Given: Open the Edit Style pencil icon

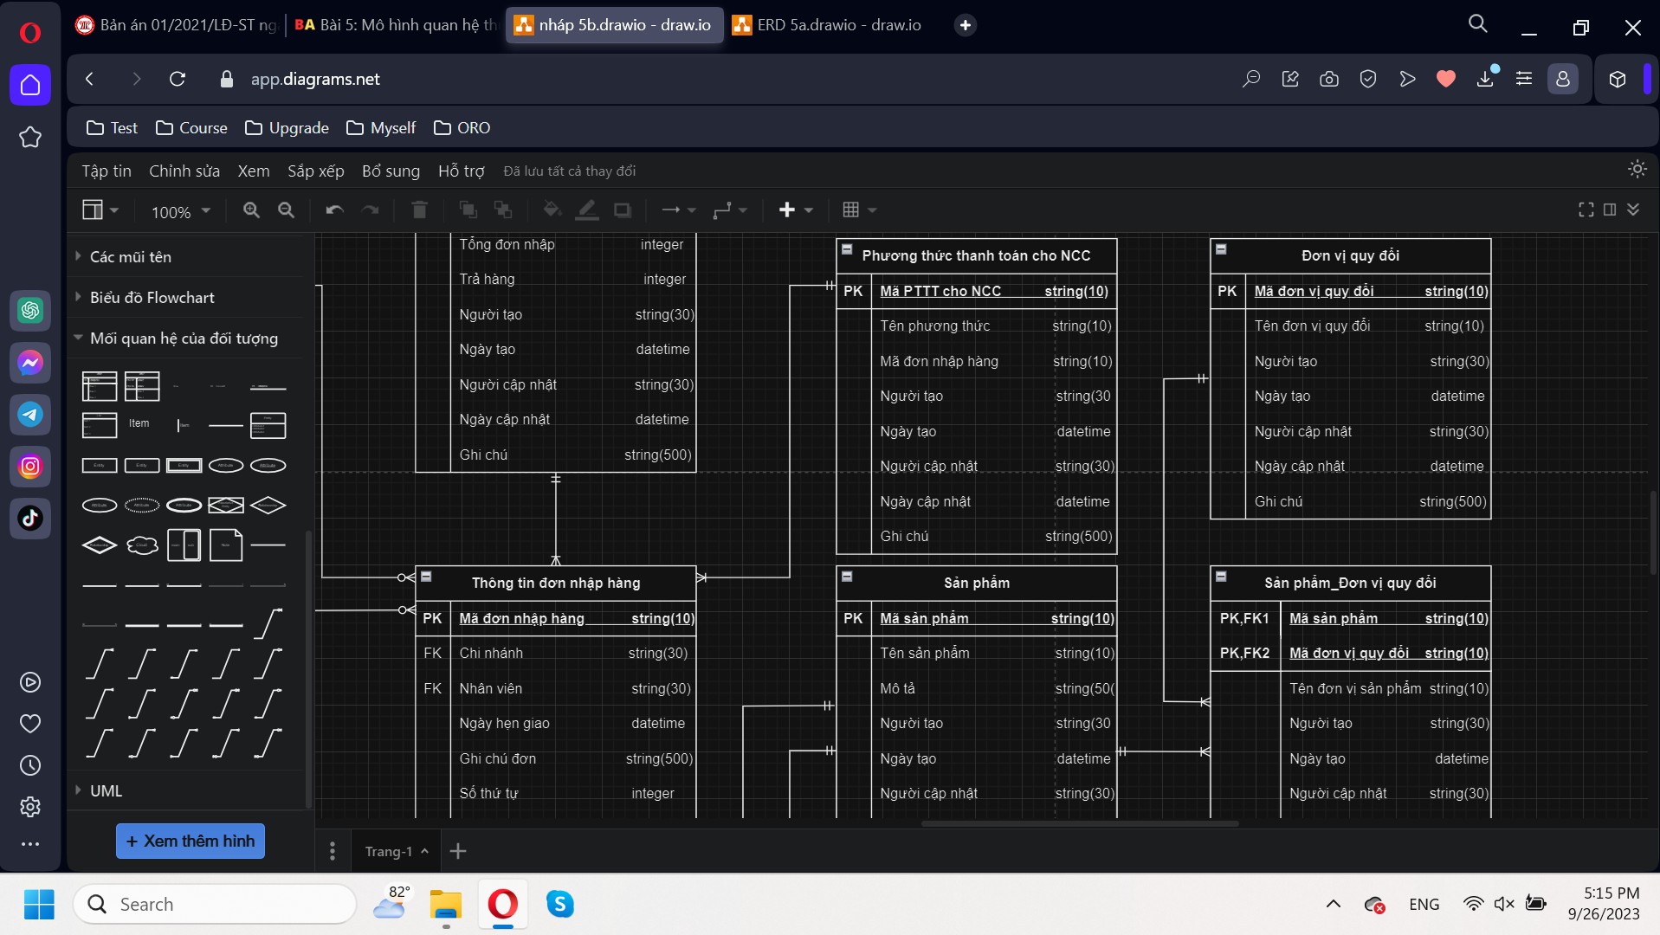Looking at the screenshot, I should point(587,210).
